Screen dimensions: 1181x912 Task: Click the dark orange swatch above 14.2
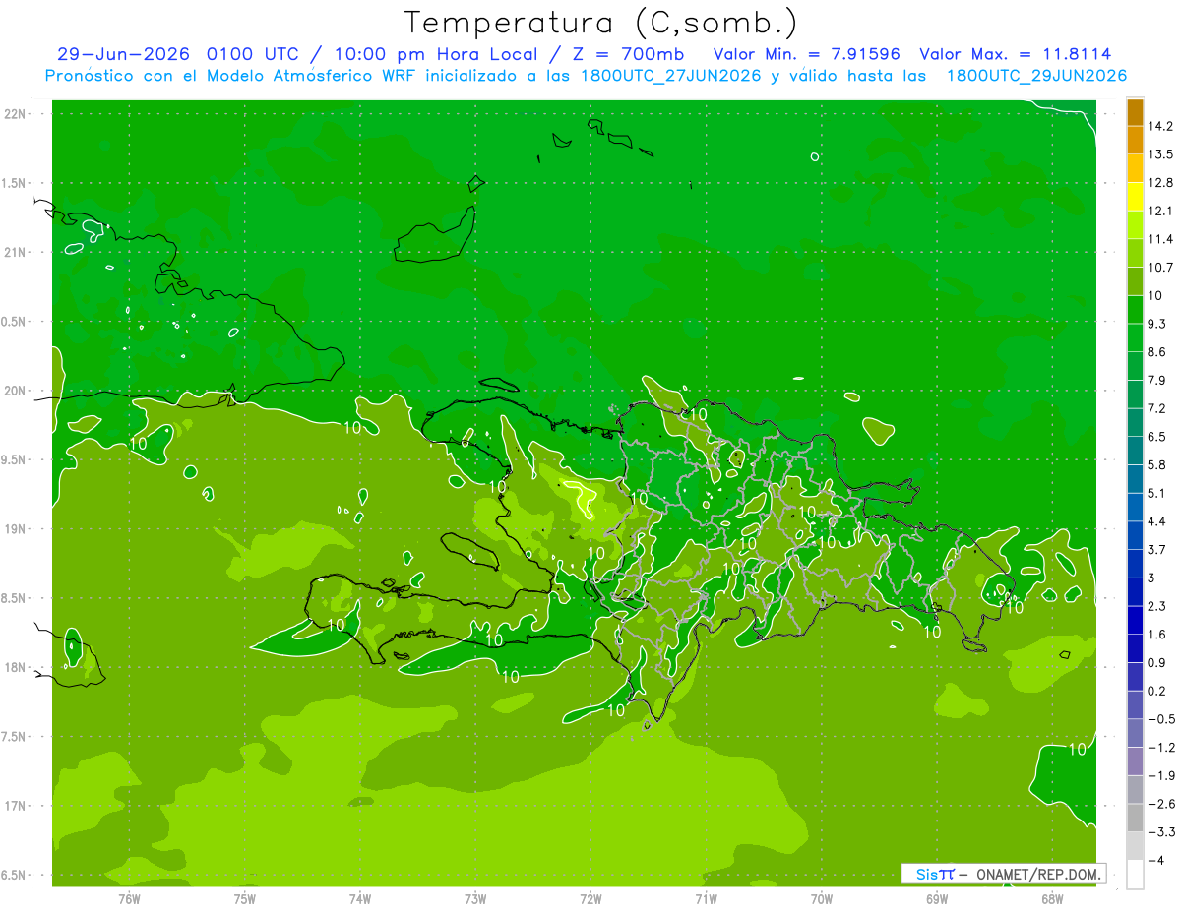pyautogui.click(x=1135, y=112)
